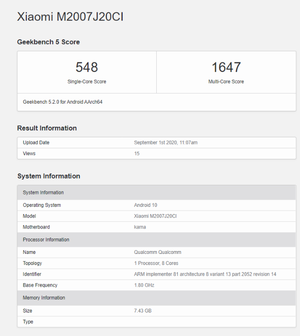Click the Topology label
Image resolution: width=300 pixels, height=336 pixels.
(32, 263)
